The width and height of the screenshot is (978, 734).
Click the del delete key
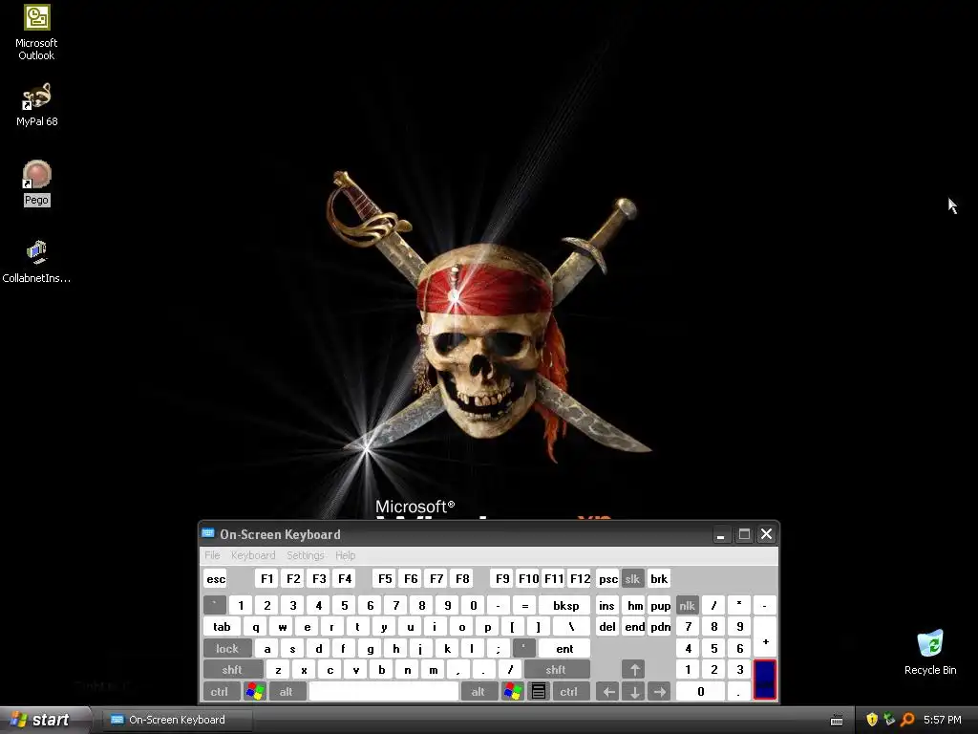click(606, 627)
